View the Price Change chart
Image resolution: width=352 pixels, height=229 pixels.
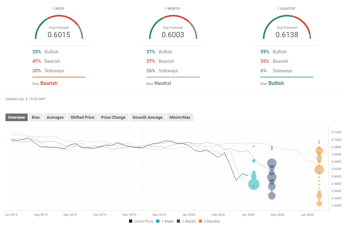coord(113,117)
